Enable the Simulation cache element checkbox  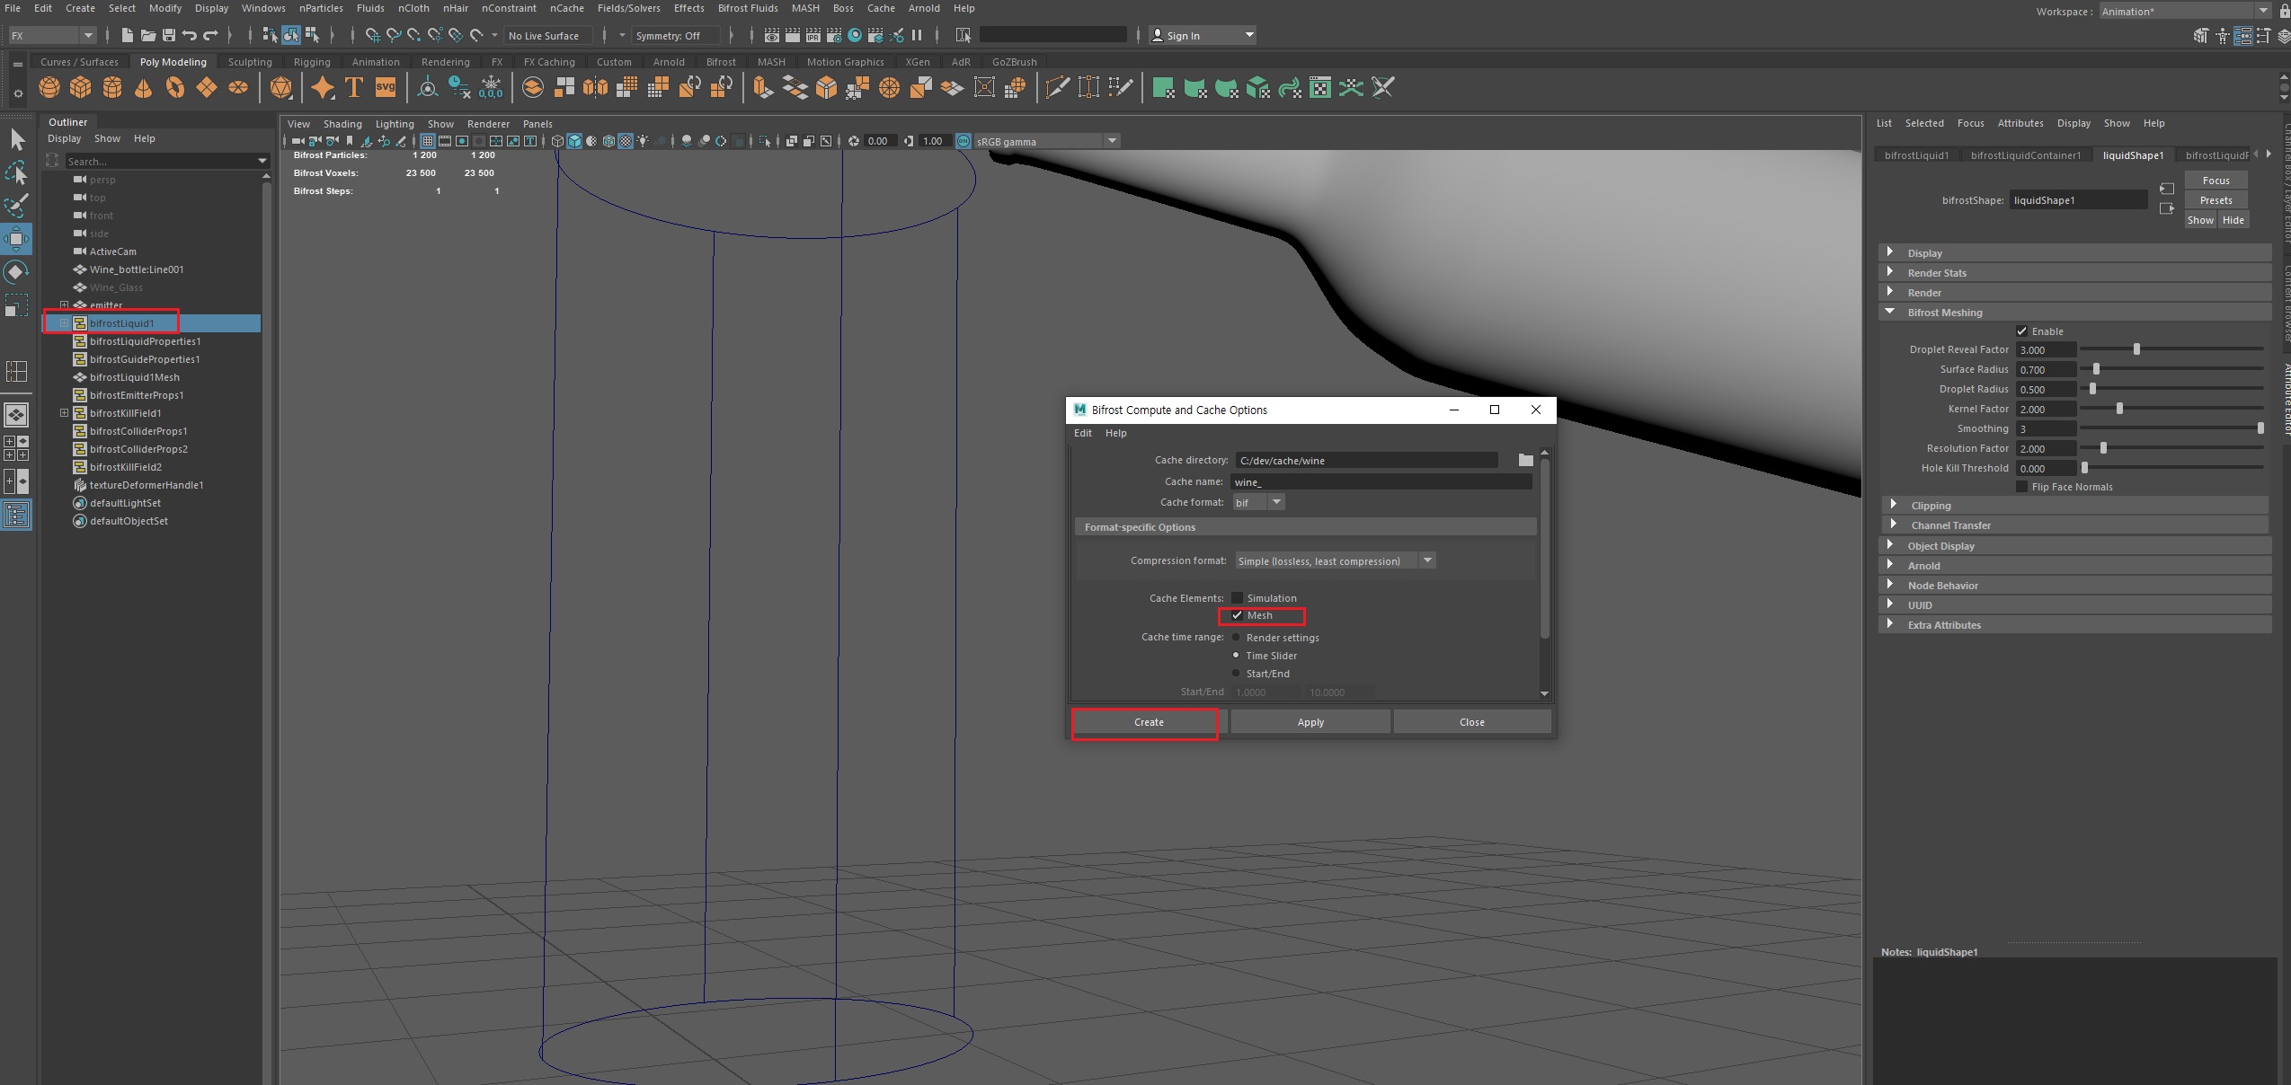1238,598
